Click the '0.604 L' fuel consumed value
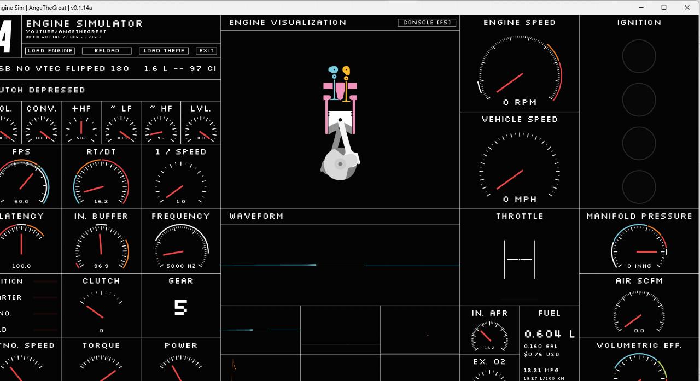 [550, 334]
